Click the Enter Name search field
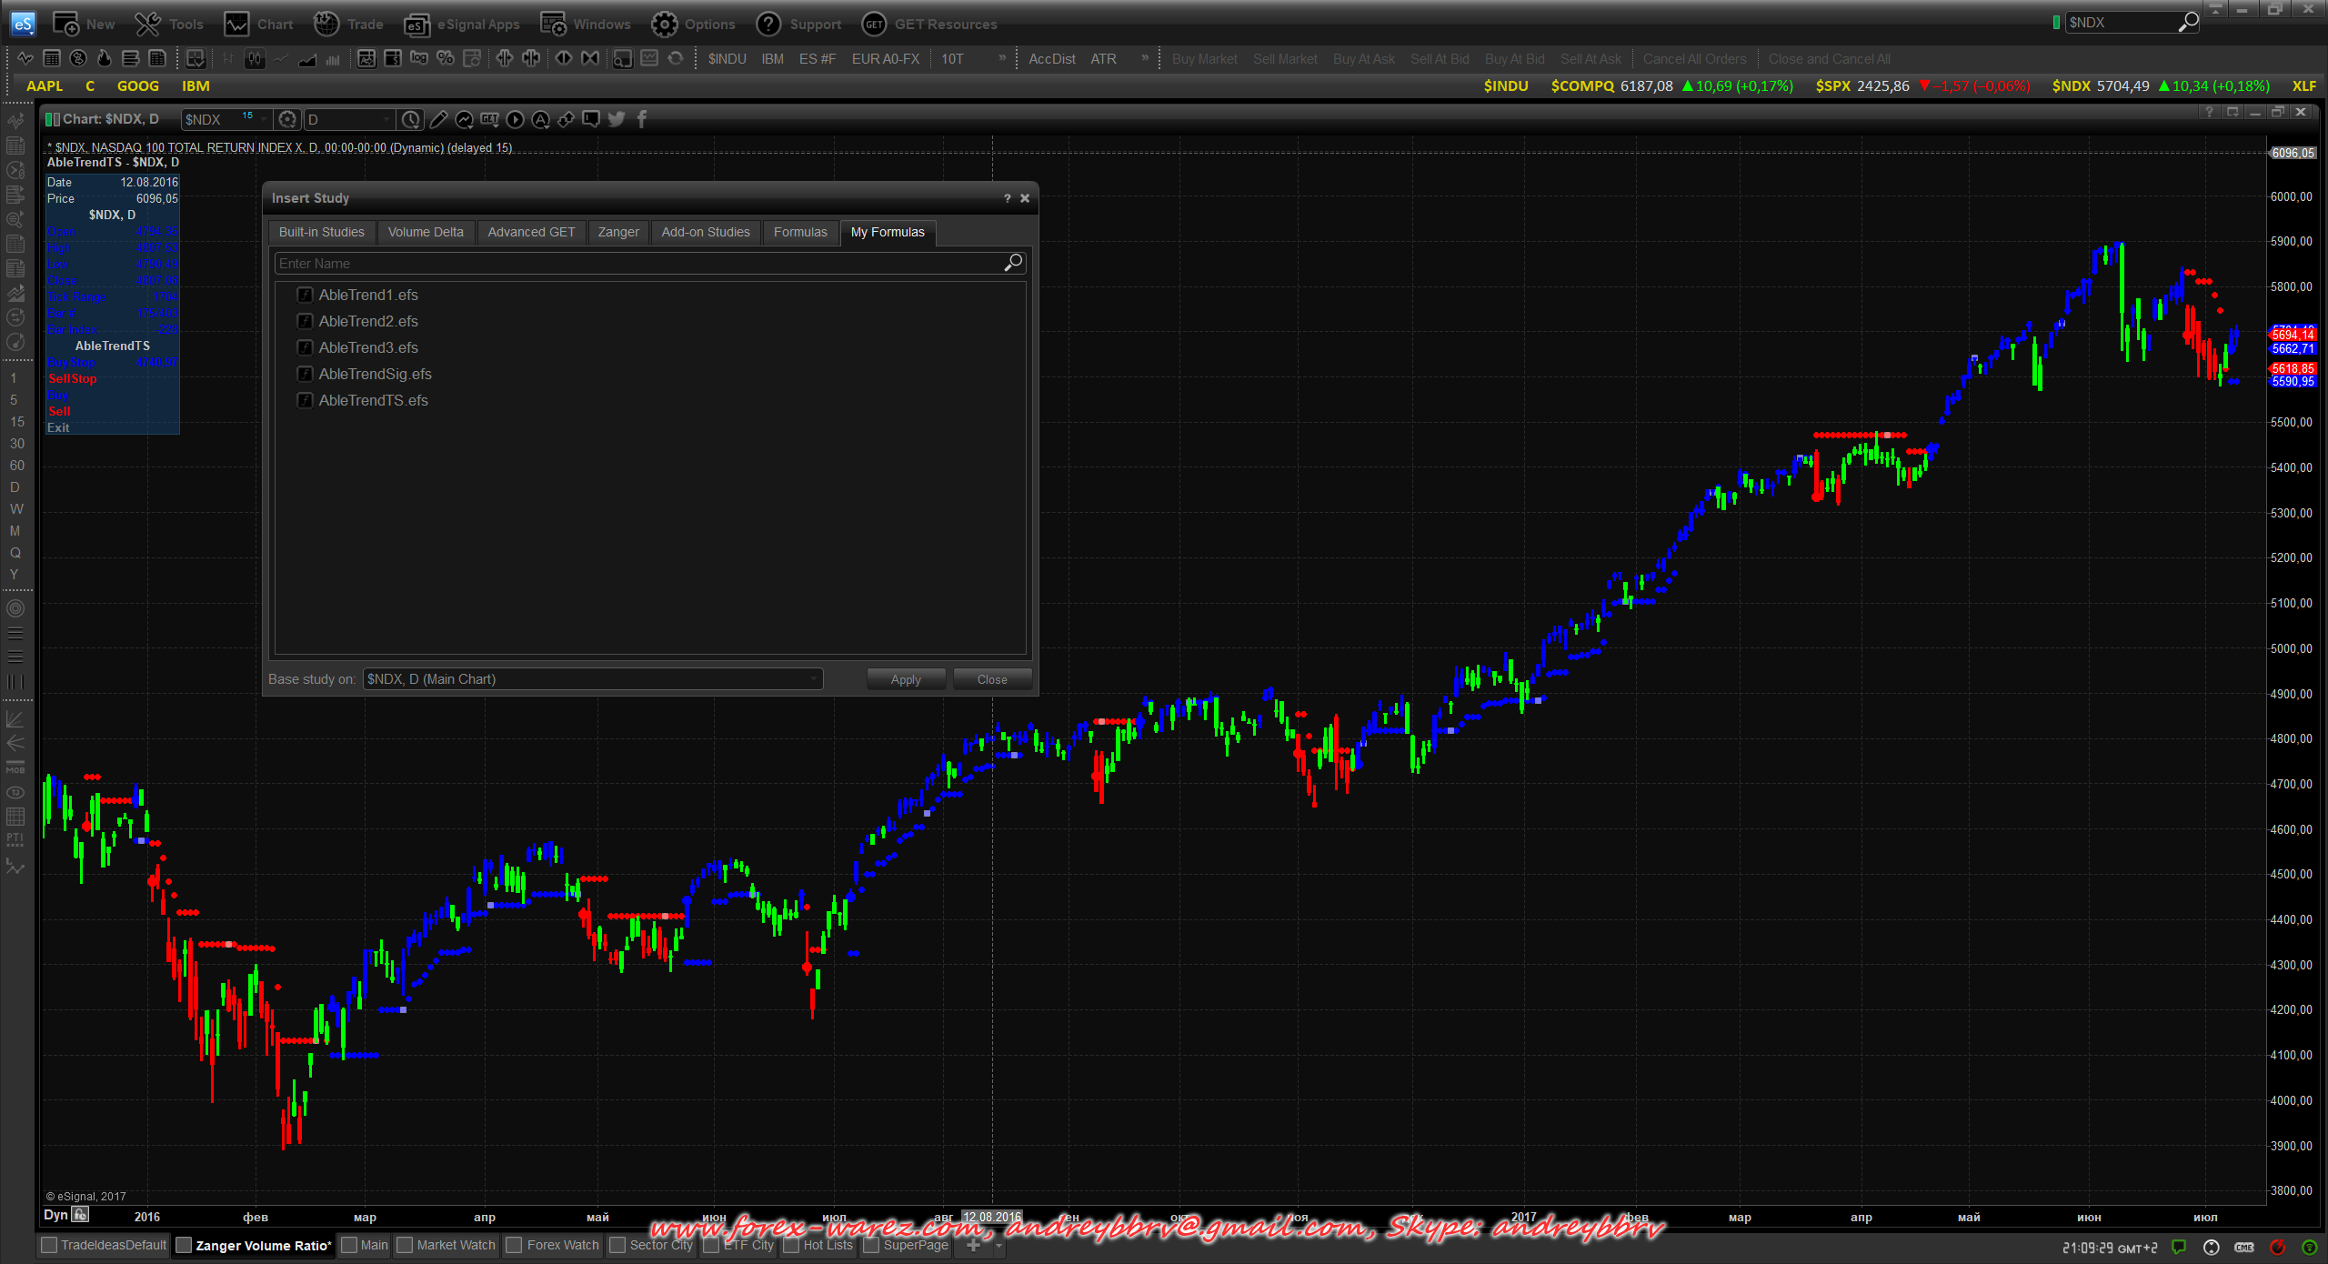The height and width of the screenshot is (1264, 2328). 637,263
